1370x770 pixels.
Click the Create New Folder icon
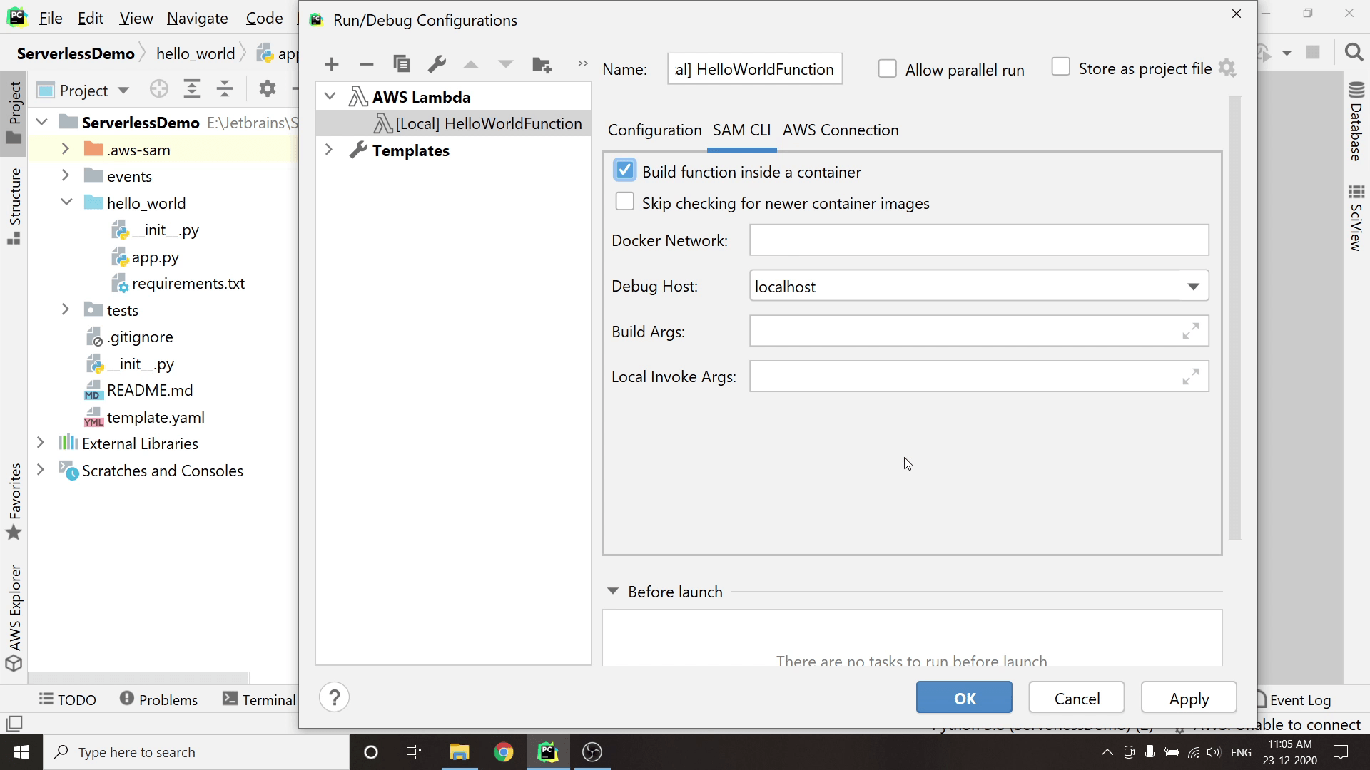click(542, 65)
